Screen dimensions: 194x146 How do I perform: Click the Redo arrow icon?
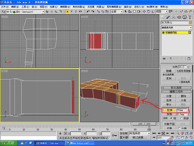coord(93,12)
